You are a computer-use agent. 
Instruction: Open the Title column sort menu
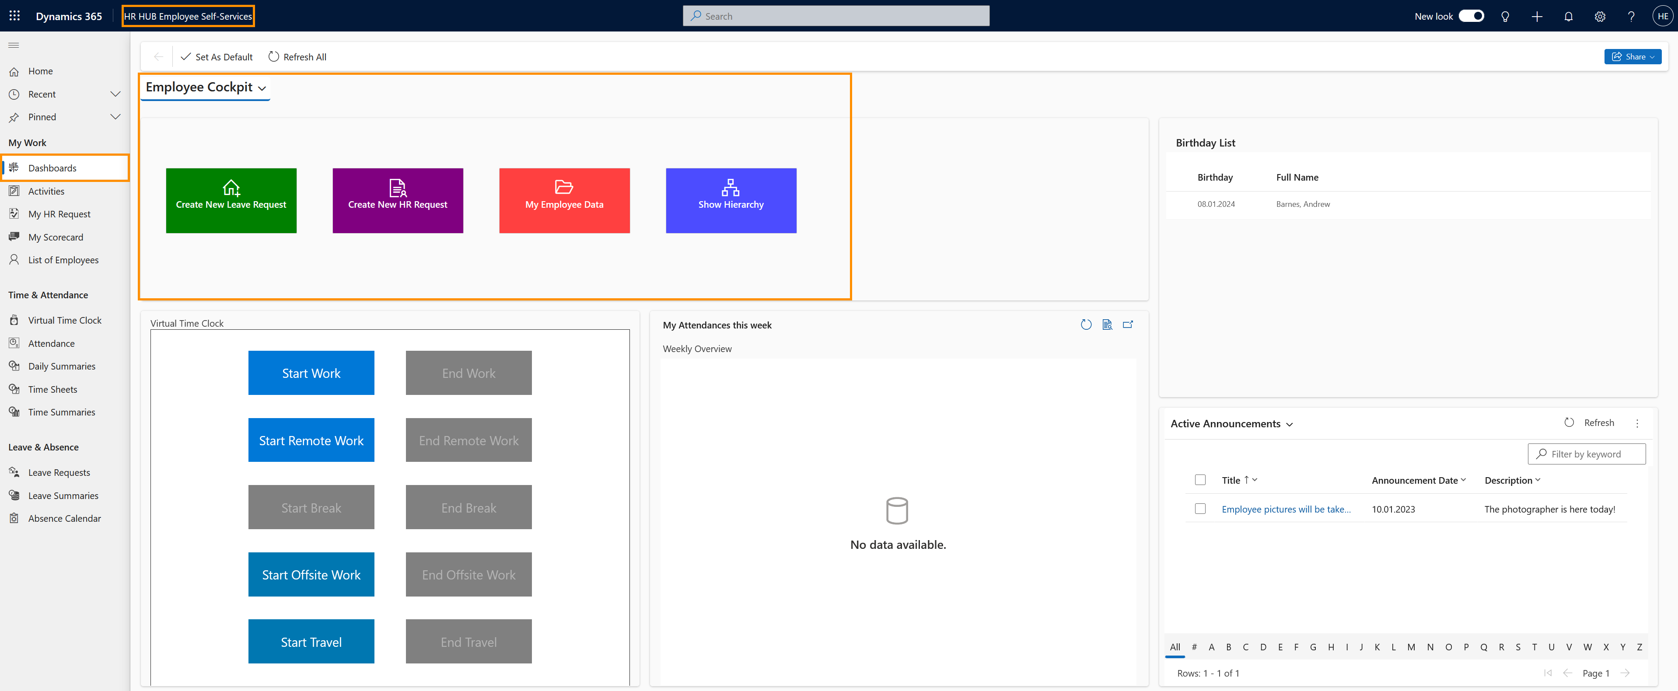(1239, 480)
